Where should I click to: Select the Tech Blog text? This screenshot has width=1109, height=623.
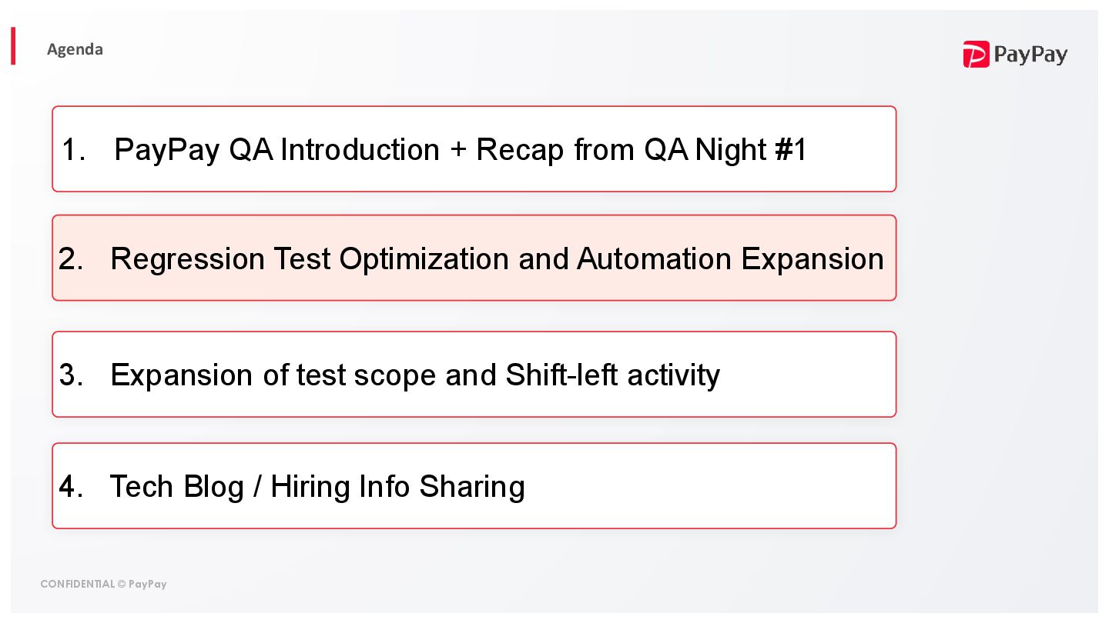coord(176,487)
